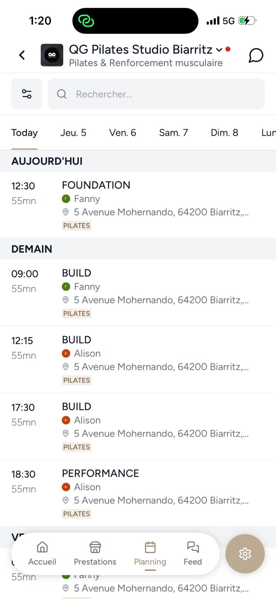Switch to Sam. 7 date tab
Image resolution: width=276 pixels, height=599 pixels.
pyautogui.click(x=173, y=133)
